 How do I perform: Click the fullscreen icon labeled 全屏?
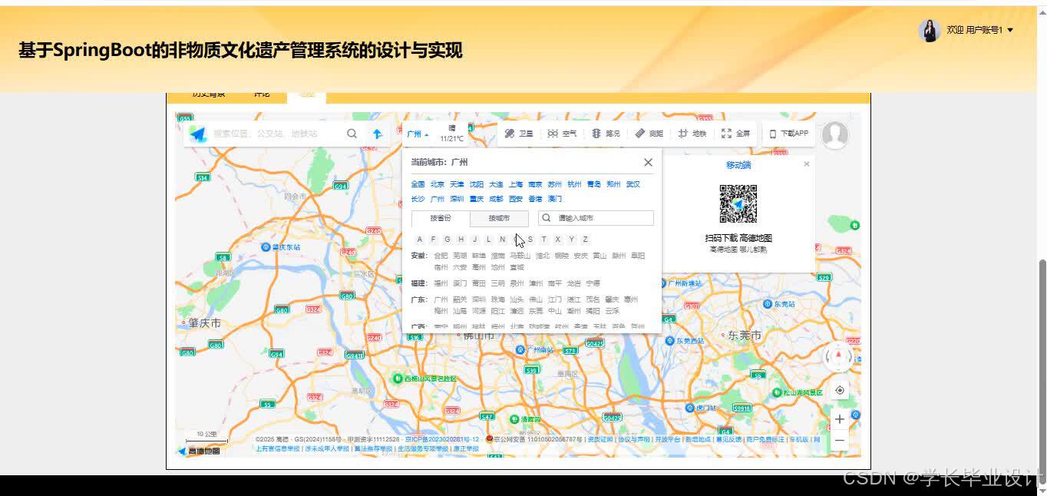tap(726, 134)
